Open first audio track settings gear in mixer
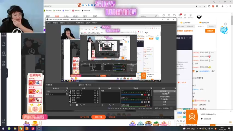Screen dimensions: 233x131 click(x=149, y=95)
